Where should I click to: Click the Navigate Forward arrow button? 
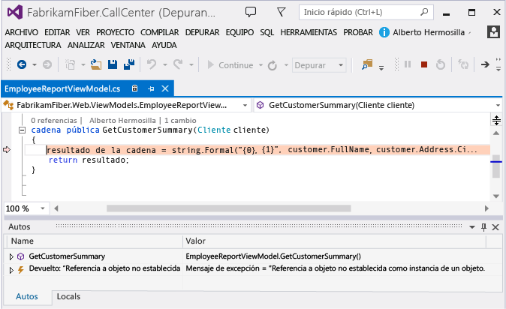47,64
